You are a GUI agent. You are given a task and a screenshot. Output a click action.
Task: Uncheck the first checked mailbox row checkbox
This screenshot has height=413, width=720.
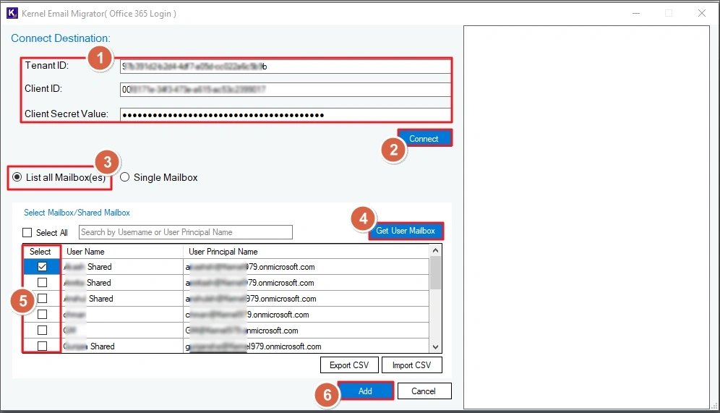[x=42, y=266]
